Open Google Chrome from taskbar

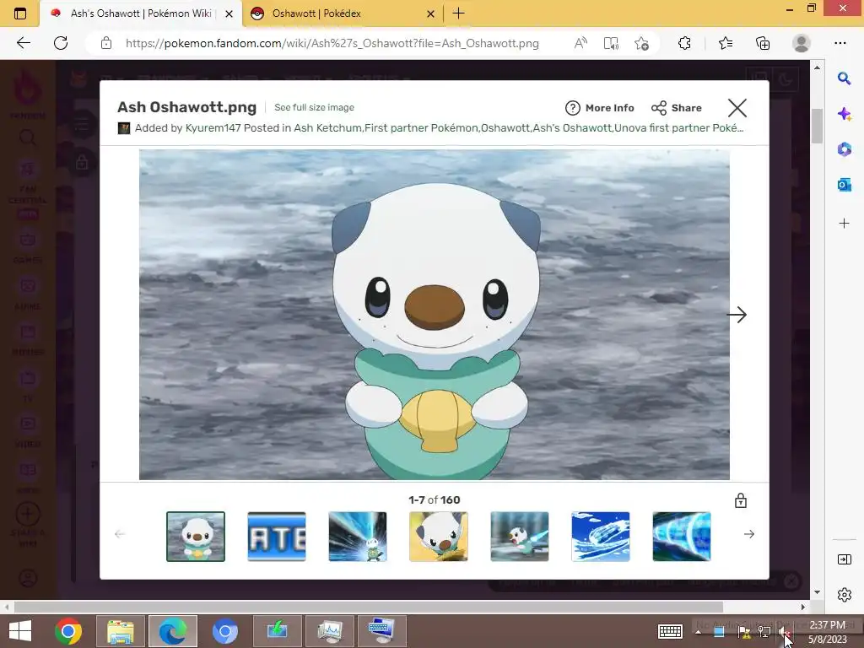(x=68, y=631)
